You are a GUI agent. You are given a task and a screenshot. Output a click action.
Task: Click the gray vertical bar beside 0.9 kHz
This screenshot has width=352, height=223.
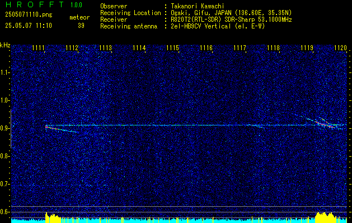click(11, 129)
